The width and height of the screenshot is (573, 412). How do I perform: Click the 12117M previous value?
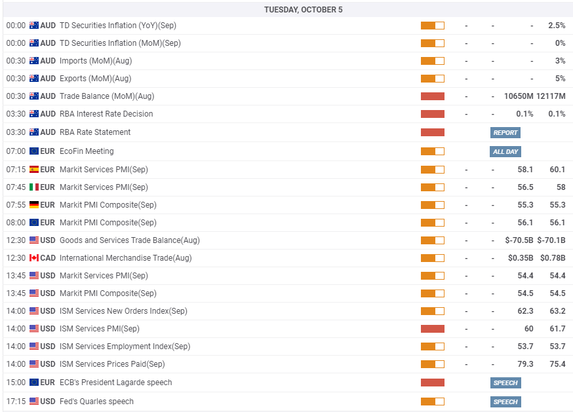pyautogui.click(x=551, y=96)
